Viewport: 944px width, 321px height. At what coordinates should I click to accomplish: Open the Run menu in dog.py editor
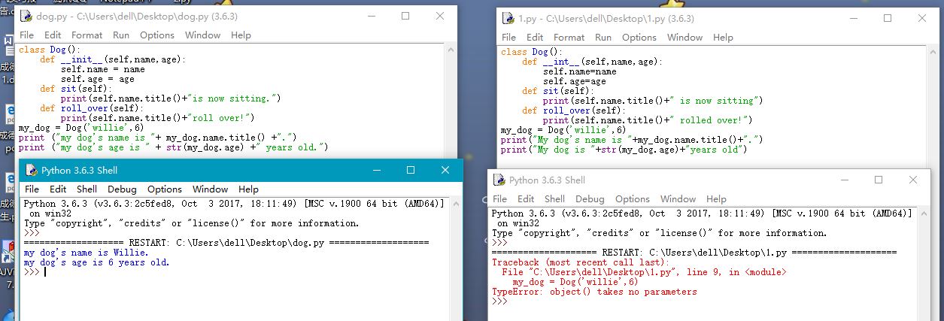[x=121, y=35]
